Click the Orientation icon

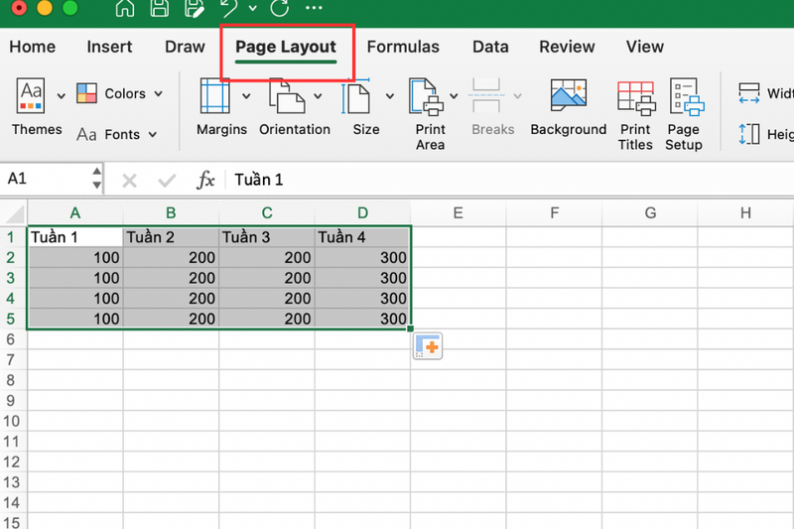coord(287,95)
